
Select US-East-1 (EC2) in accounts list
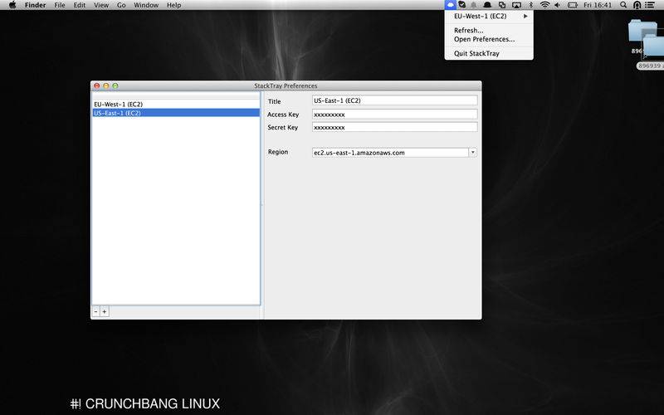[x=176, y=113]
